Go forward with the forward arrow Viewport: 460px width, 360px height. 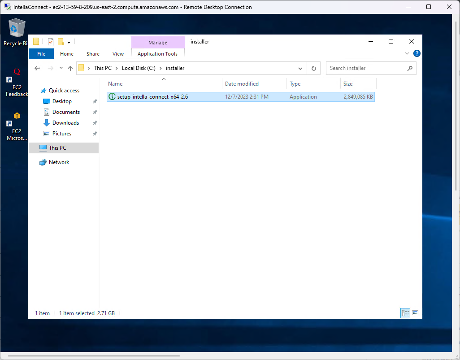click(x=51, y=68)
